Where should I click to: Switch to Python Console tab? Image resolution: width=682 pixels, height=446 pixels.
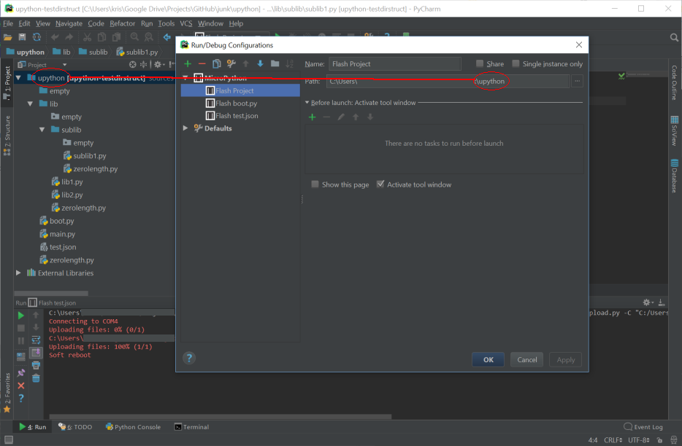click(x=133, y=427)
